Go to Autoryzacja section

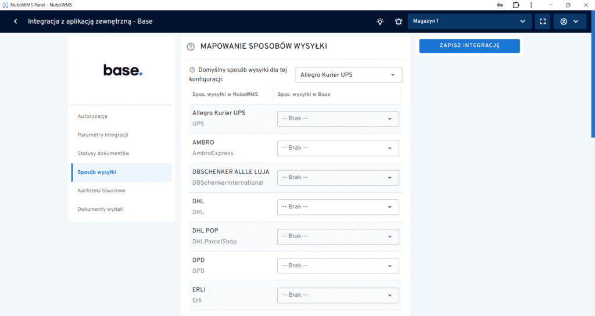(x=92, y=116)
